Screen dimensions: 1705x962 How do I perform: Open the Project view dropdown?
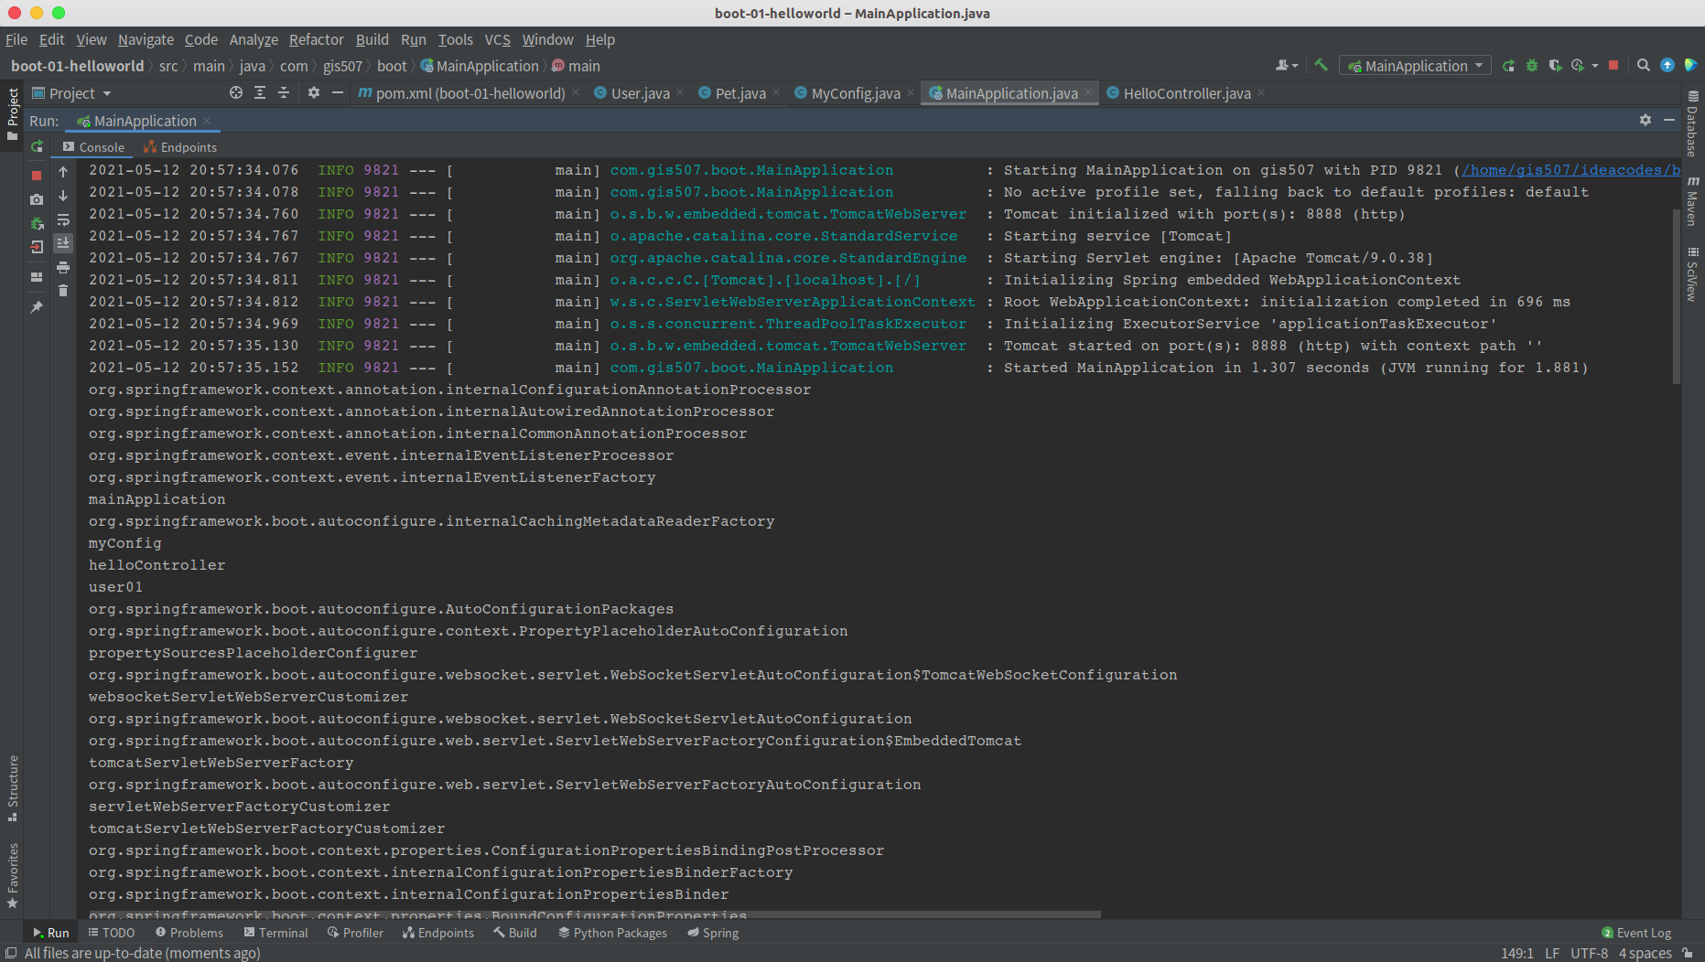[x=71, y=93]
